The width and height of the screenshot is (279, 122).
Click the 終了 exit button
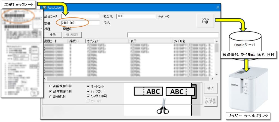(x=211, y=88)
